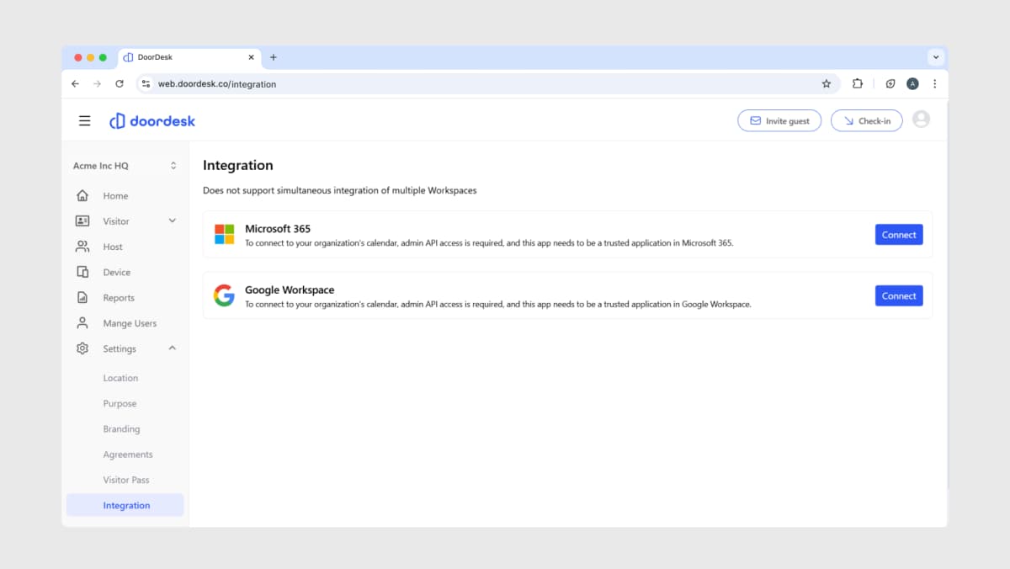Click the Chrome profile avatar A
Screen dimensions: 1010x569
coord(912,83)
